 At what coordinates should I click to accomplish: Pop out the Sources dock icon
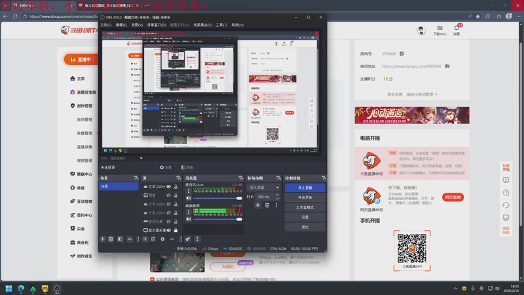click(x=178, y=178)
